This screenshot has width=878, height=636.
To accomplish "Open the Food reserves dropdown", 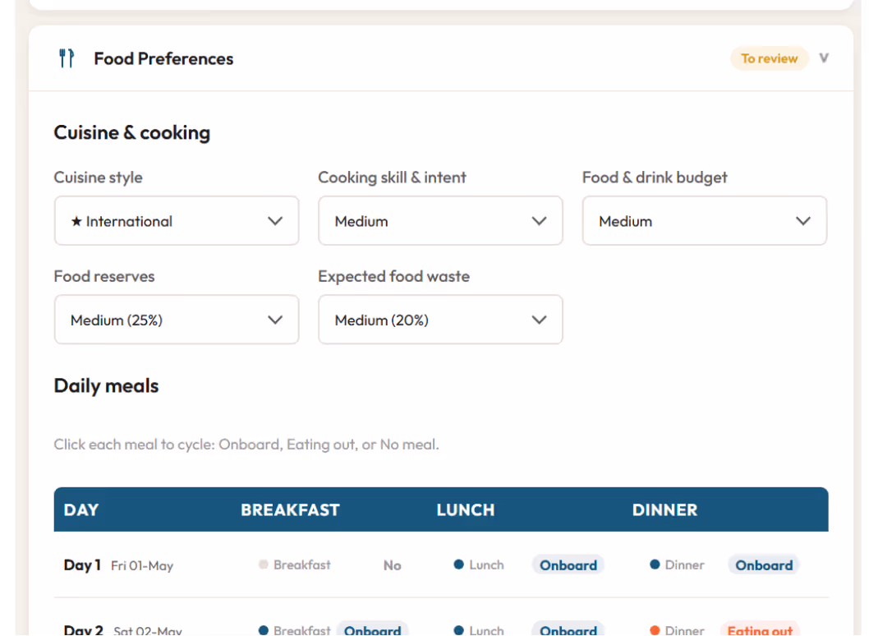I will point(177,320).
